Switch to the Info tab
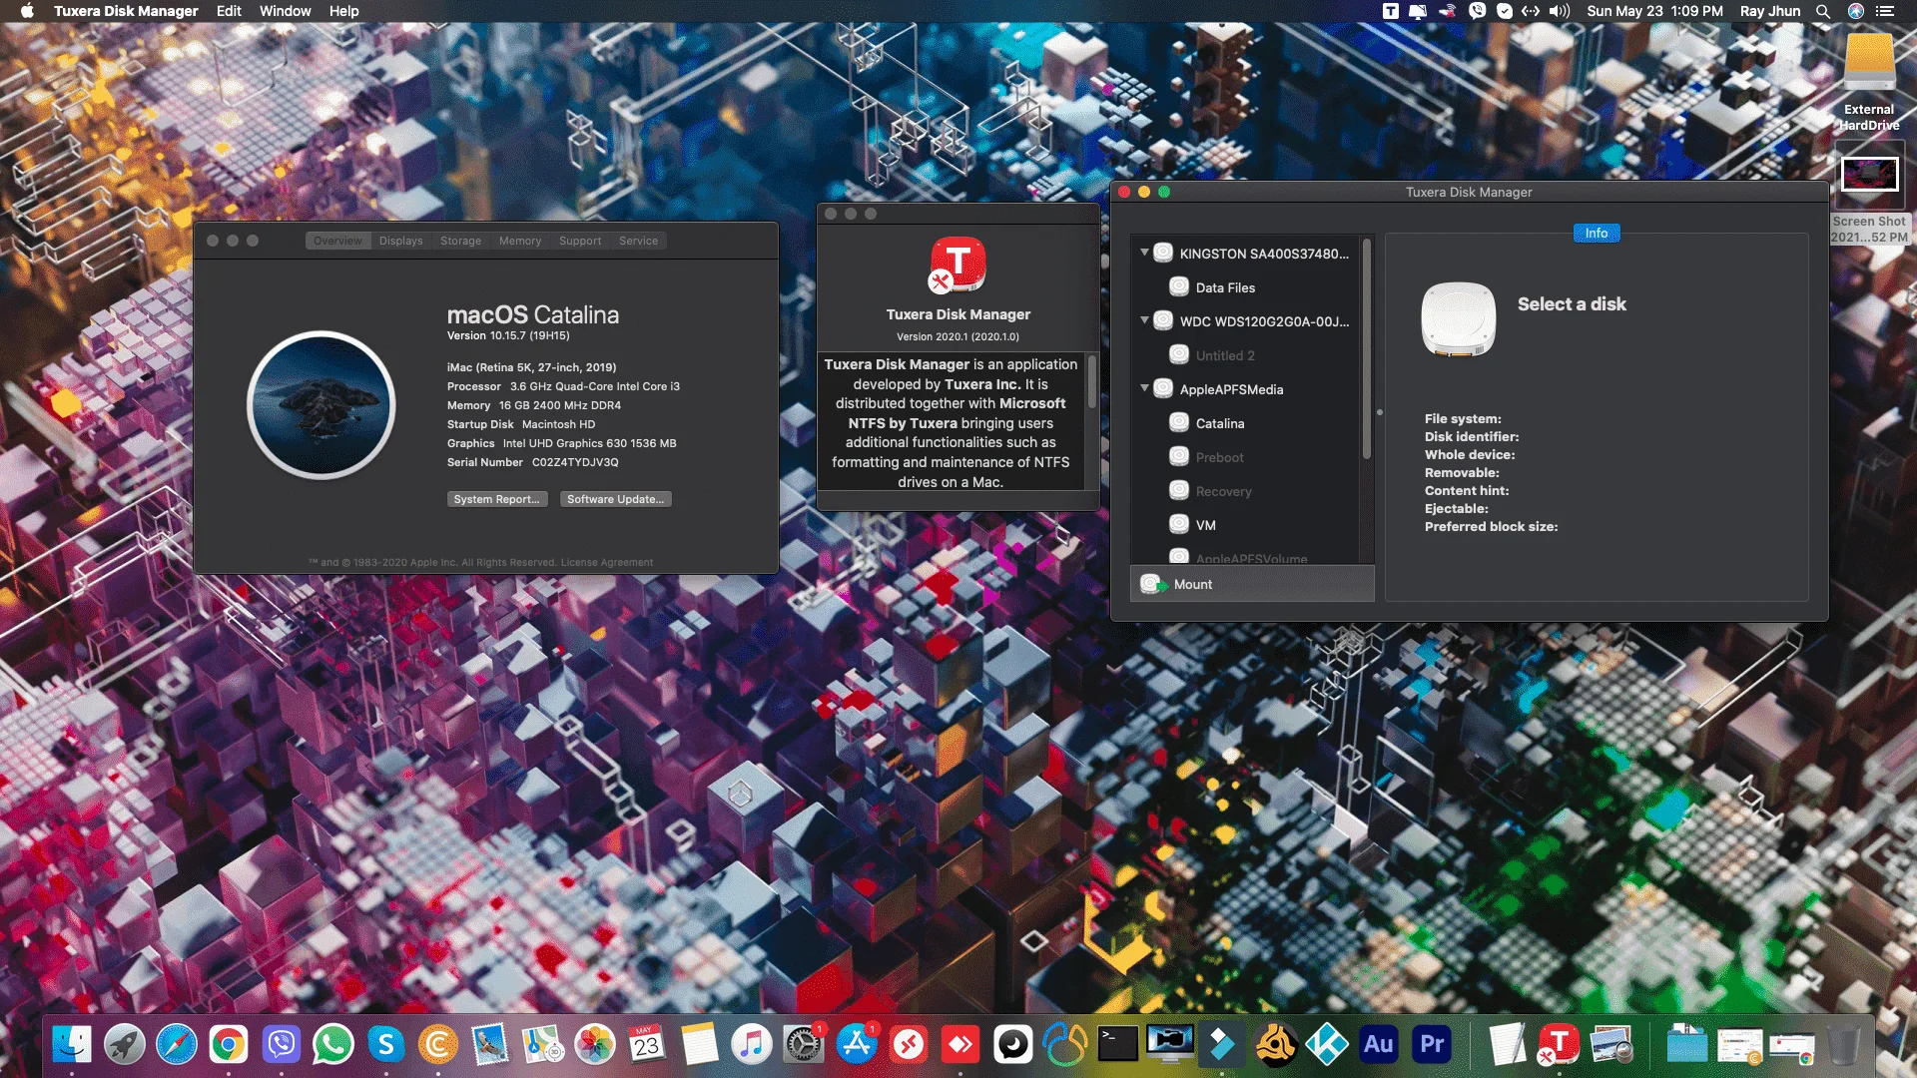Image resolution: width=1917 pixels, height=1078 pixels. 1597,233
